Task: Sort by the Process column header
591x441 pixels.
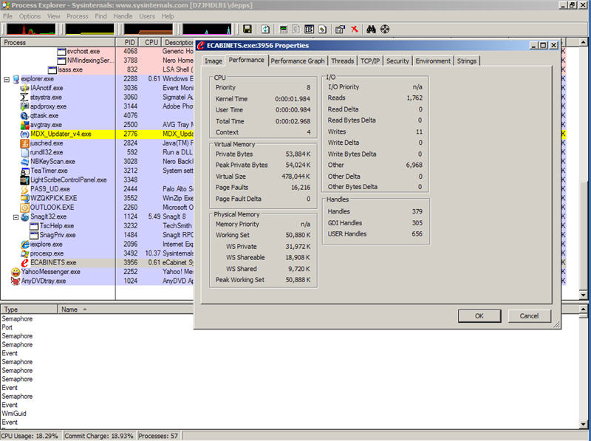Action: point(58,43)
